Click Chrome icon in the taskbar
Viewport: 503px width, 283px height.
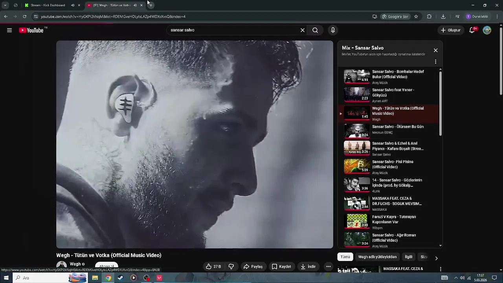[x=108, y=278]
